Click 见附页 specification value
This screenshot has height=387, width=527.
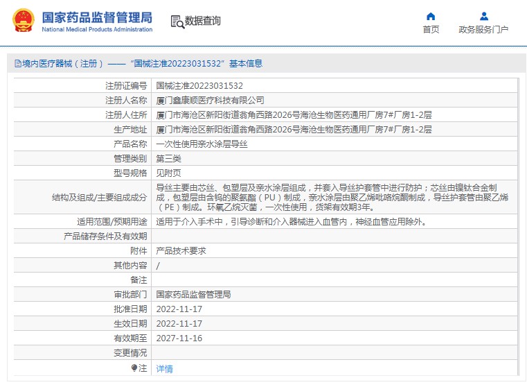point(168,173)
